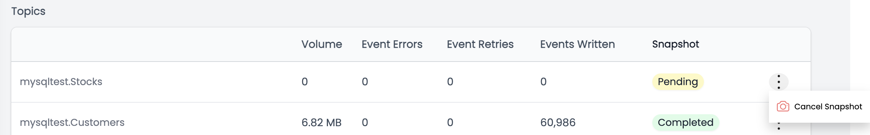
Task: Sort by the Events Written column header
Action: [x=577, y=44]
